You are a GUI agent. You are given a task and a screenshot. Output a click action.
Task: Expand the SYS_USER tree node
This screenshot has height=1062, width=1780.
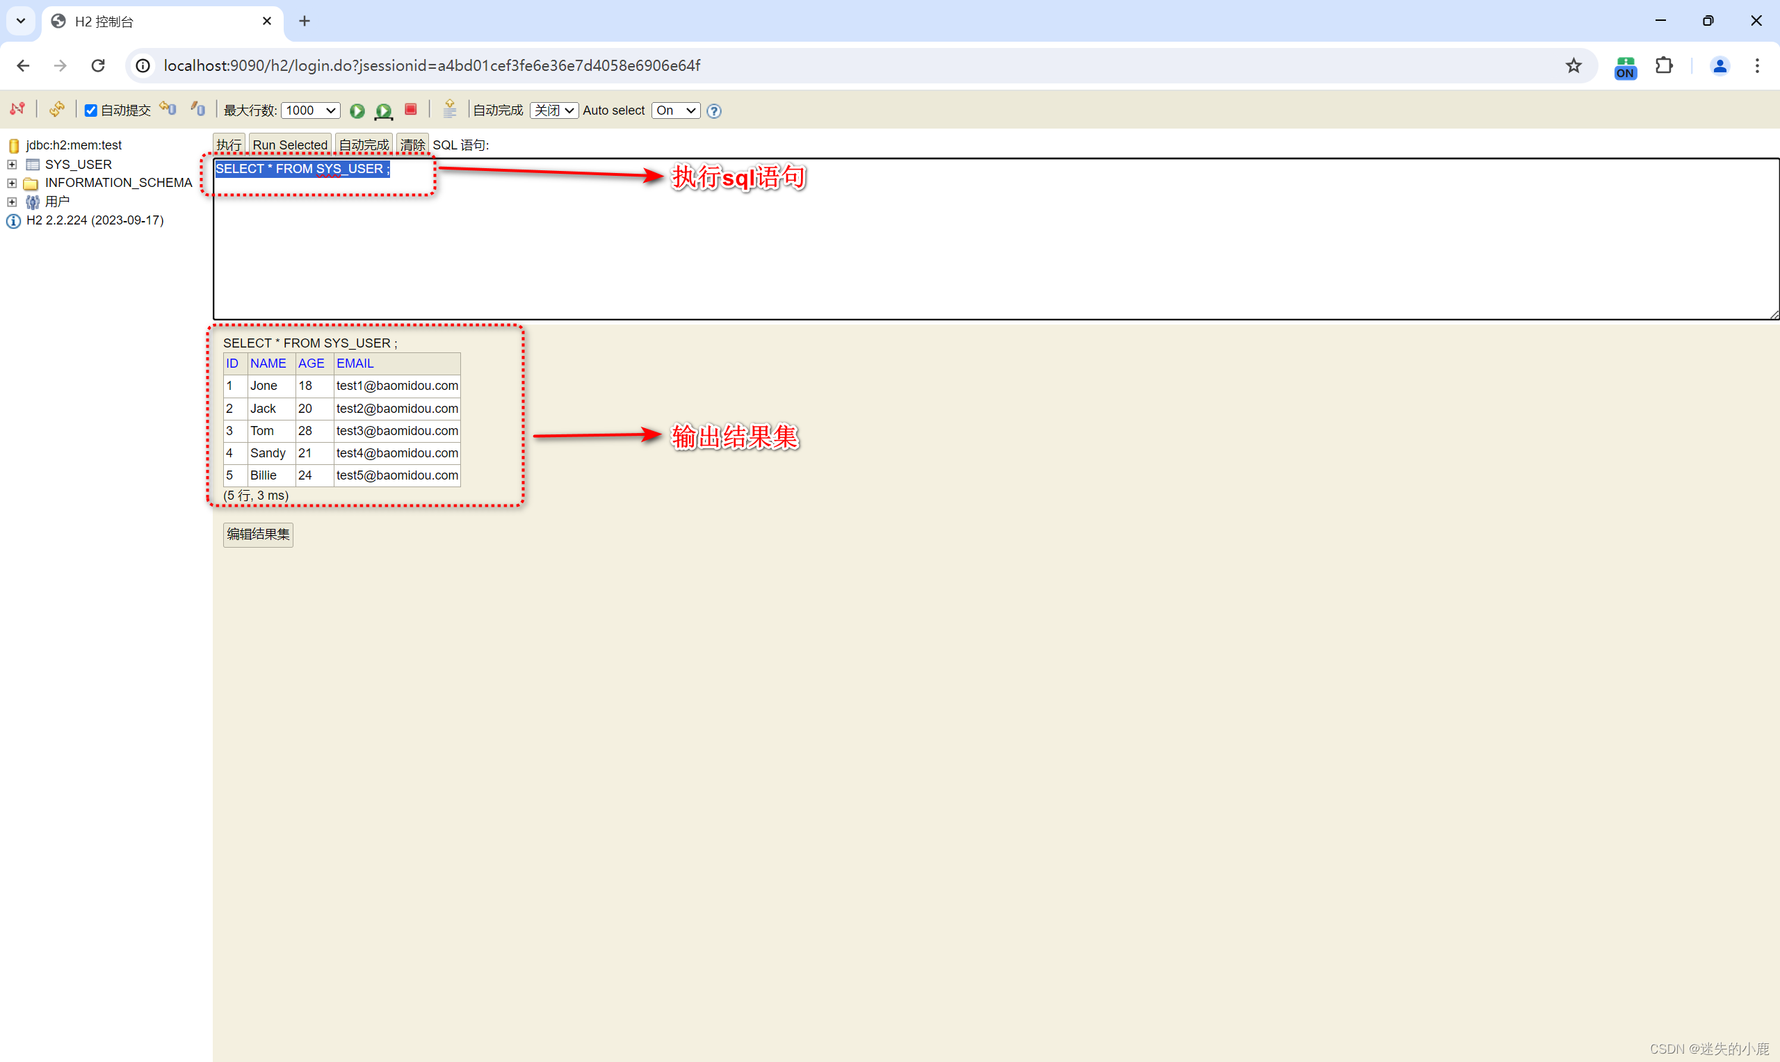tap(12, 165)
